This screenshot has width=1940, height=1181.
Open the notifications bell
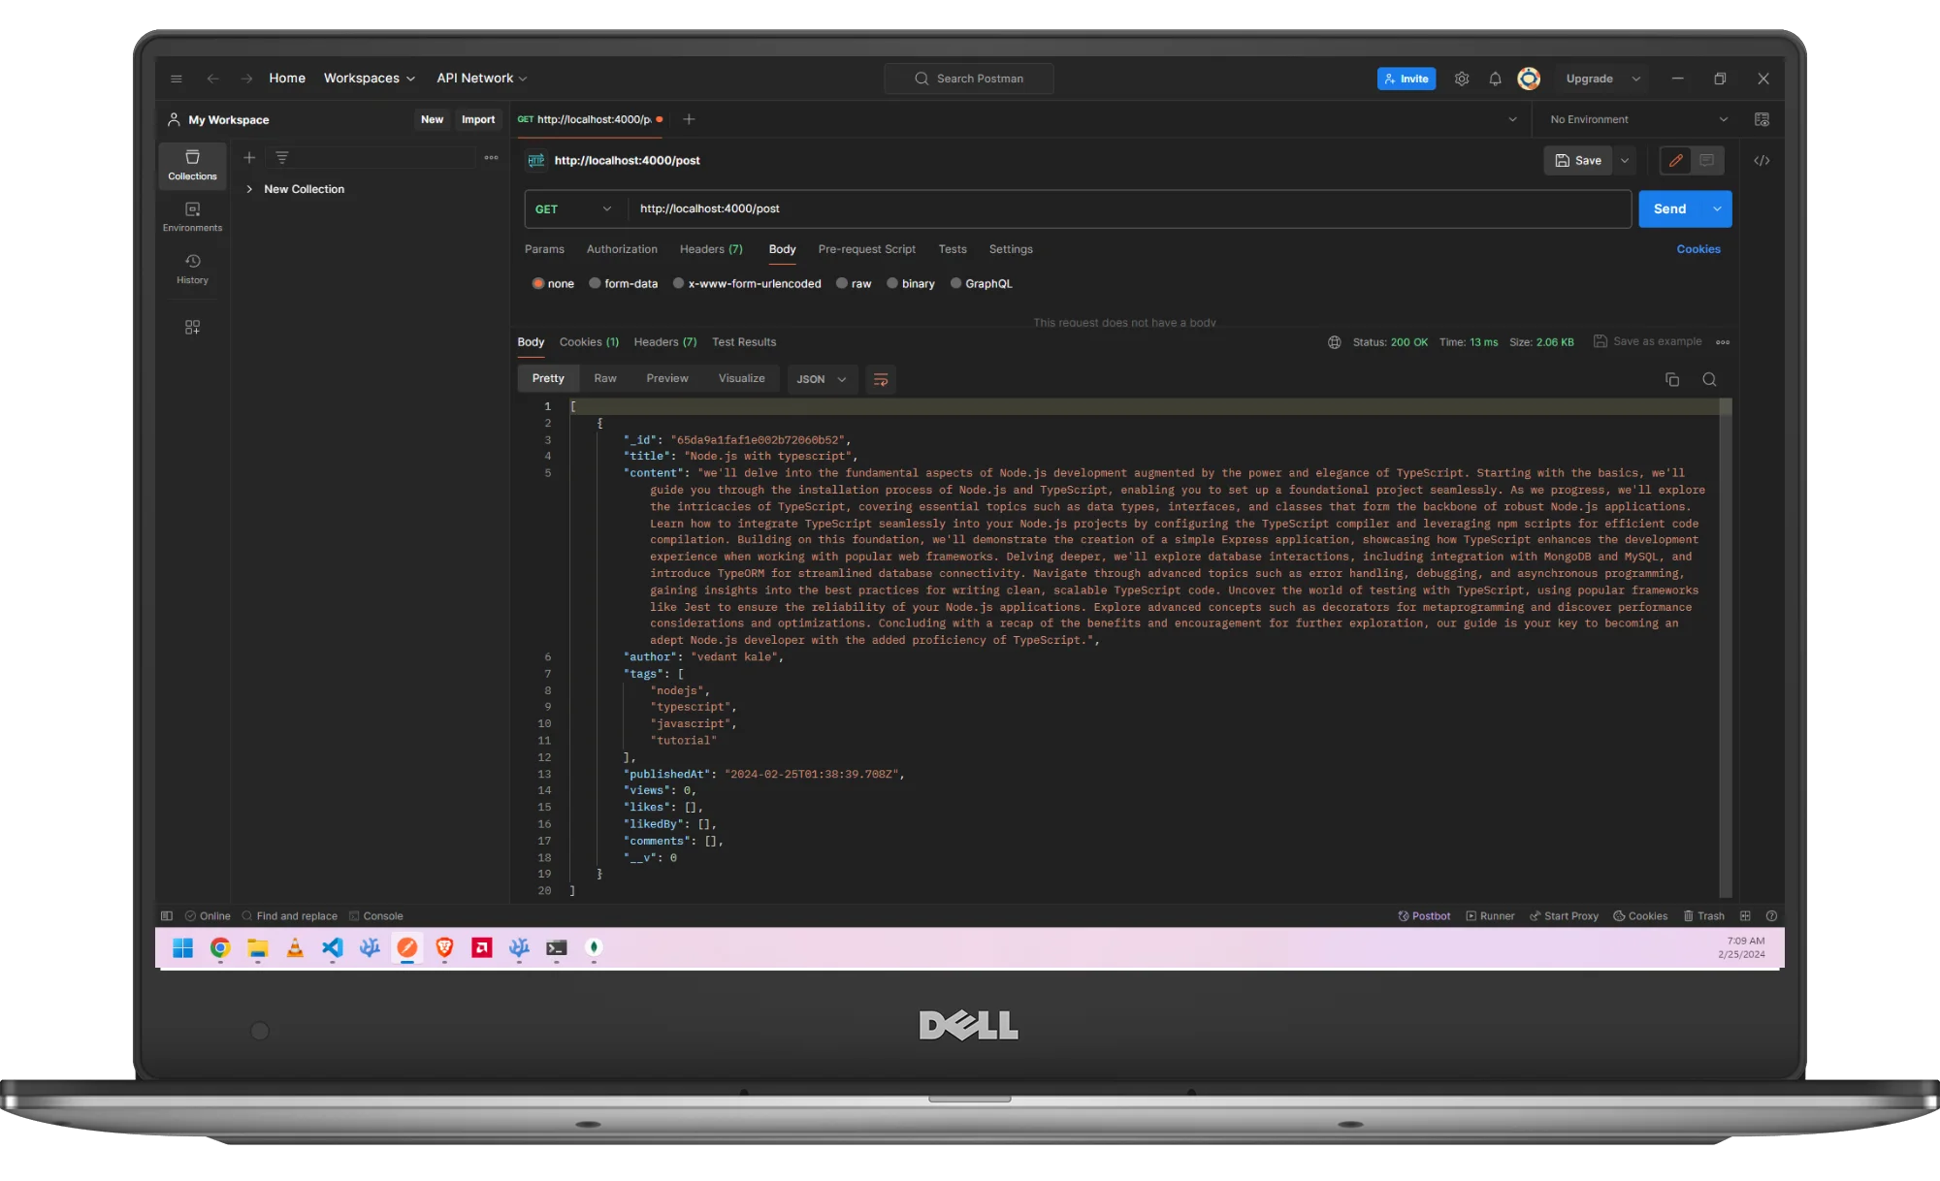tap(1495, 79)
